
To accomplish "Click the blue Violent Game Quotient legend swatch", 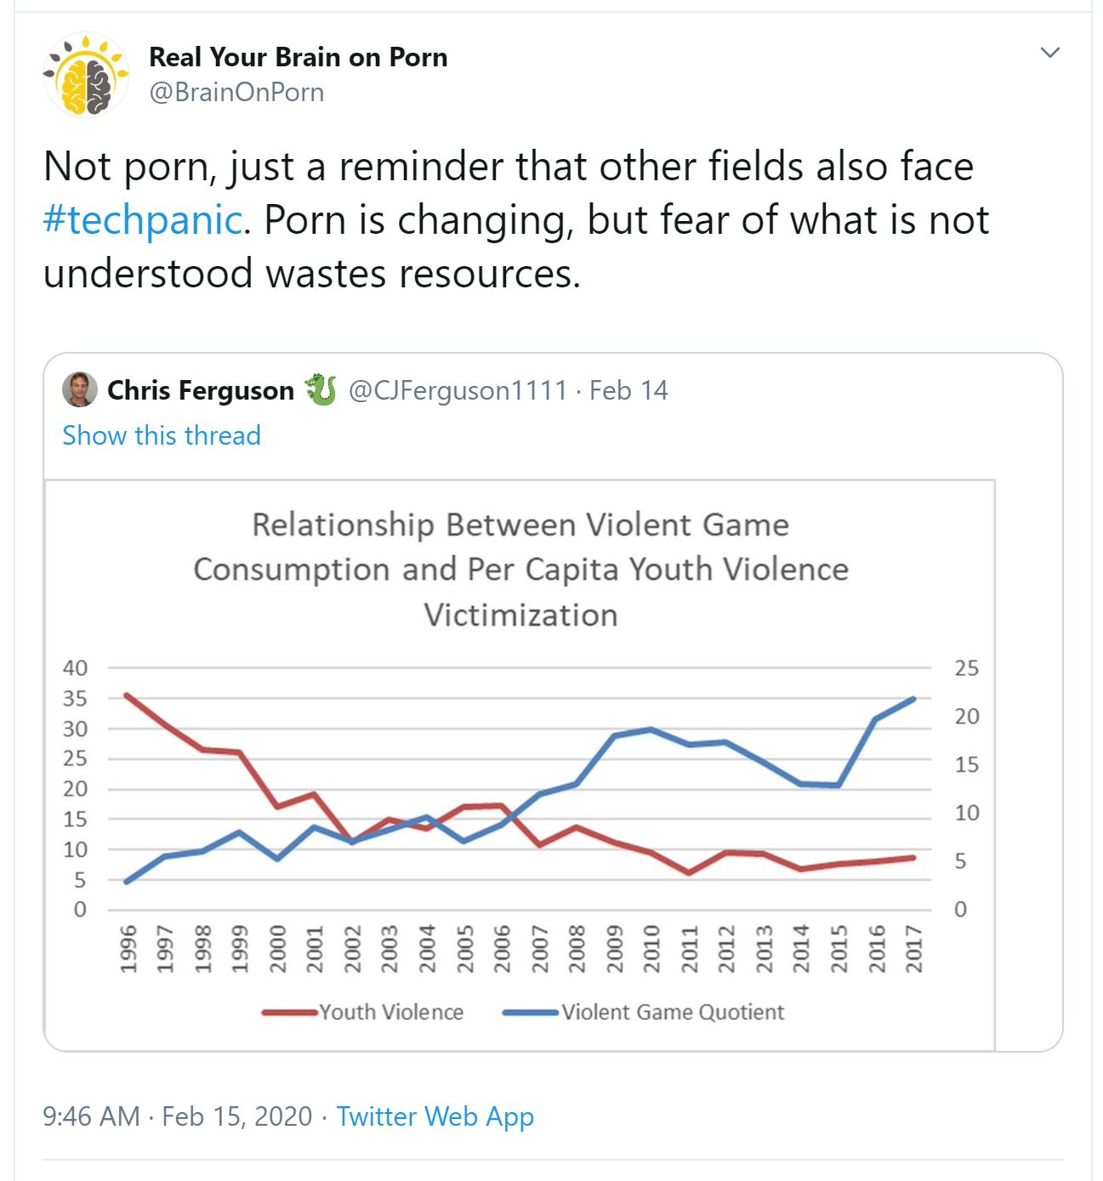I will (531, 1013).
